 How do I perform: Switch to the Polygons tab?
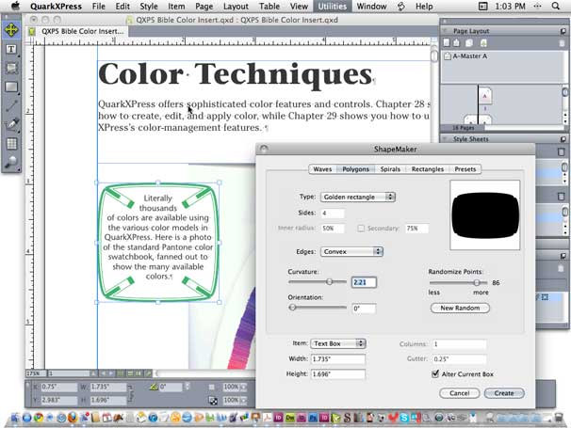[355, 169]
